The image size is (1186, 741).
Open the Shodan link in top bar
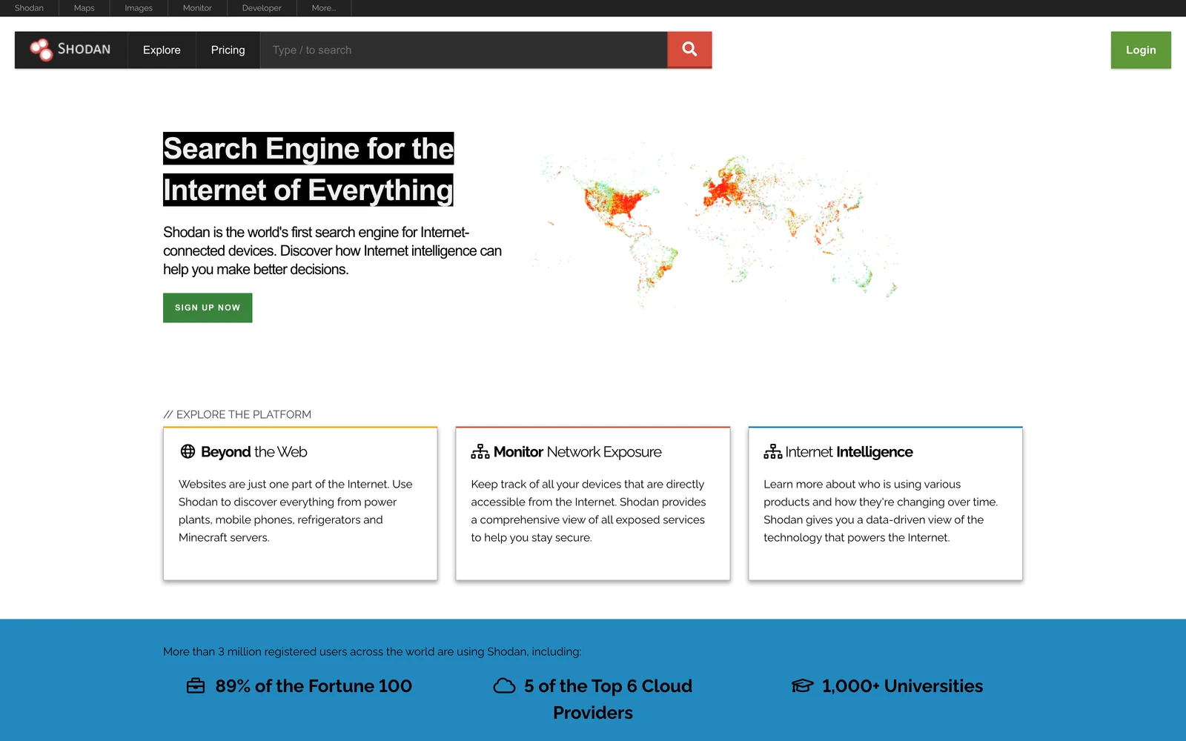tap(29, 8)
